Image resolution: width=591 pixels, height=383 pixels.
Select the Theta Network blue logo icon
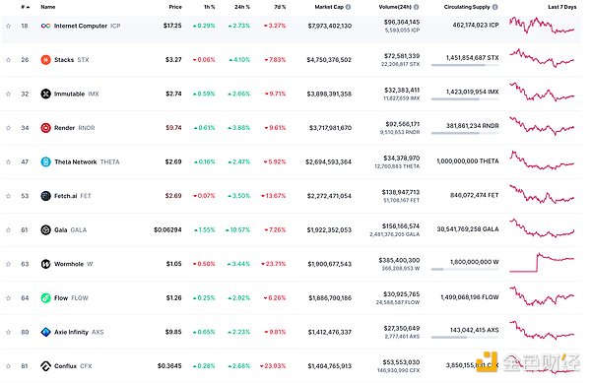point(45,161)
